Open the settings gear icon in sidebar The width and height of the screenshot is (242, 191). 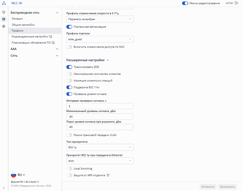4,26
